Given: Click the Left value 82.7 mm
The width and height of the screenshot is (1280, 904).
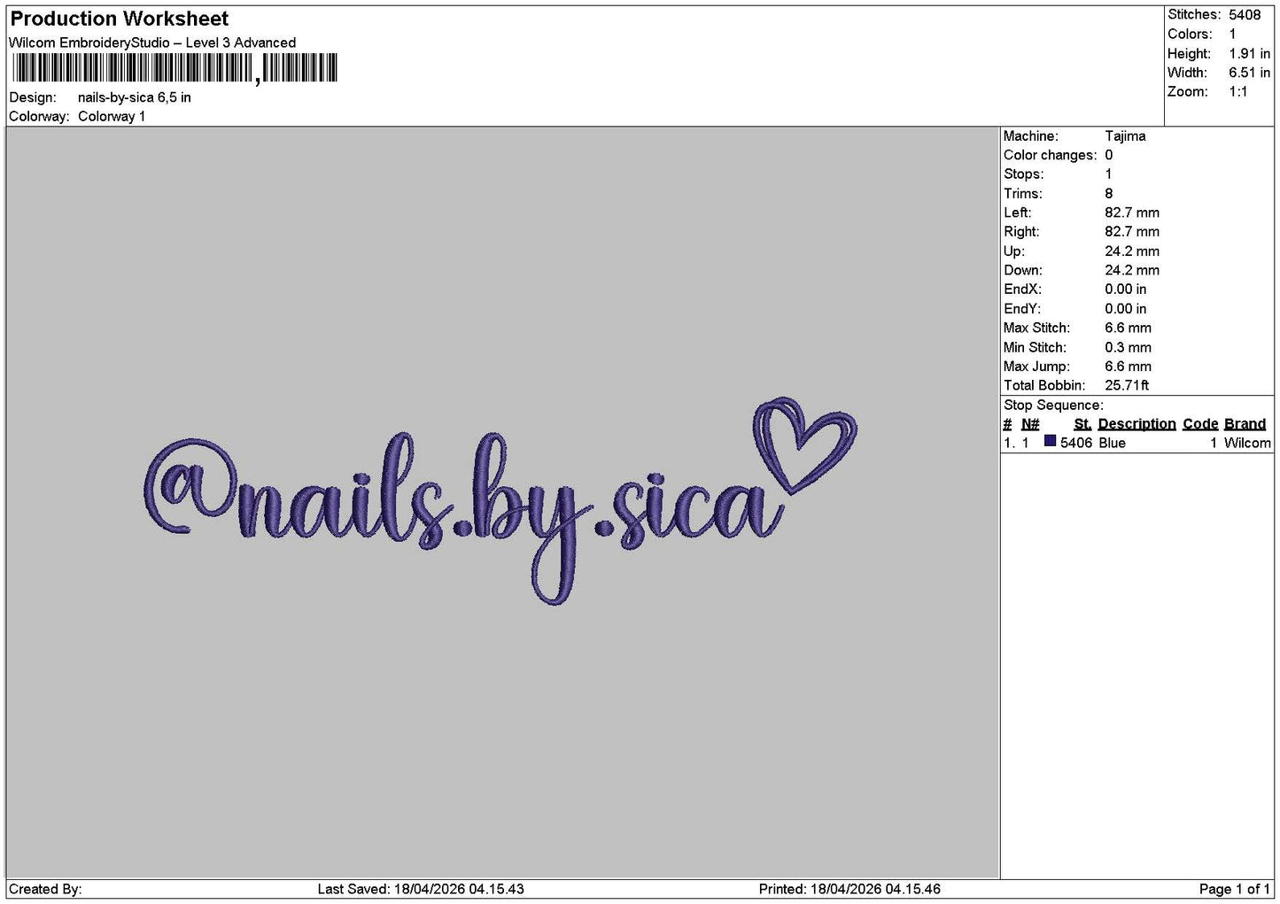Looking at the screenshot, I should (1132, 213).
